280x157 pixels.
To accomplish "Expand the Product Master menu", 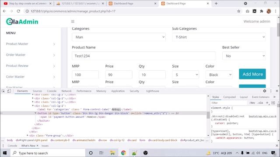I will [31, 44].
